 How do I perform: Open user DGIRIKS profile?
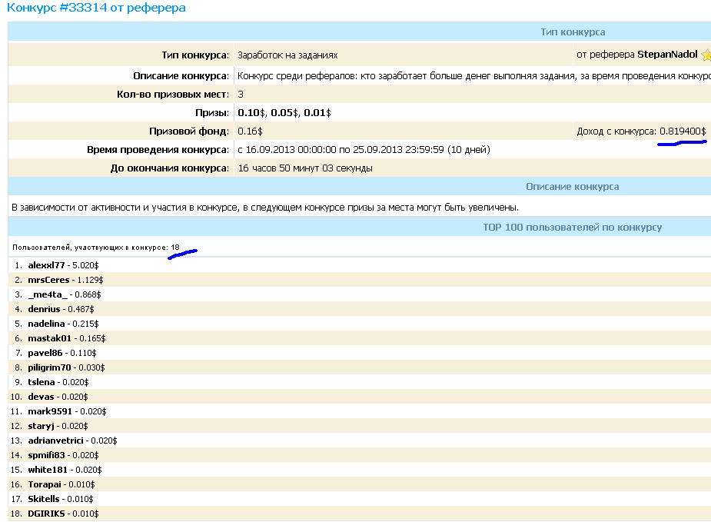[46, 514]
